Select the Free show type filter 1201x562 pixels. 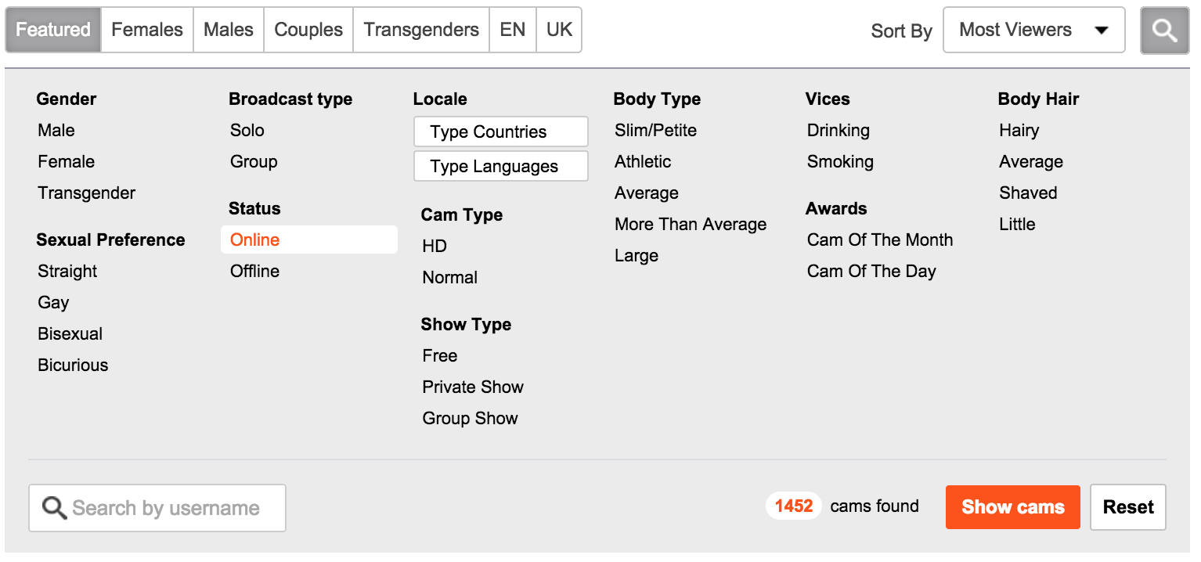tap(440, 356)
